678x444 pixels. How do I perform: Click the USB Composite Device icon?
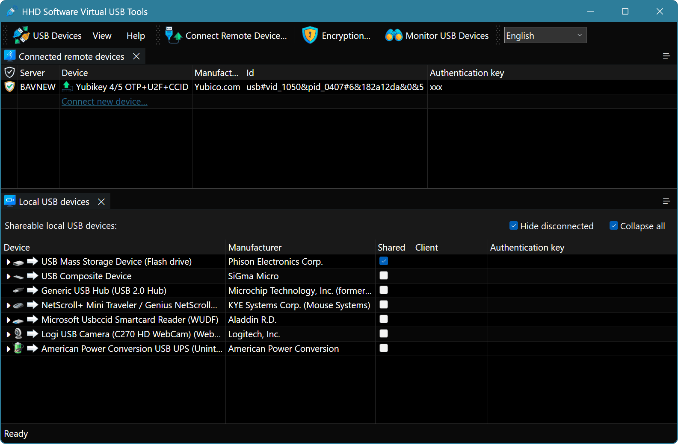18,277
